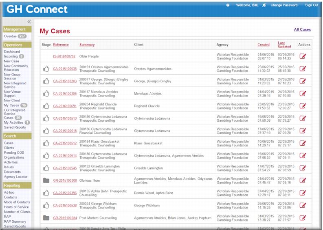Open Number of Clients report
The height and width of the screenshot is (230, 323).
17,212
